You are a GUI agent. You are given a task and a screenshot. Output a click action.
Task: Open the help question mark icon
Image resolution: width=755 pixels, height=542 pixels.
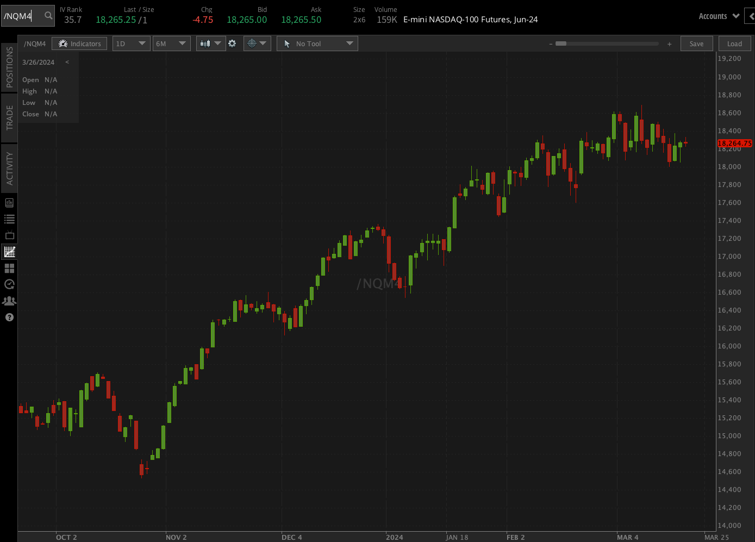click(x=9, y=317)
